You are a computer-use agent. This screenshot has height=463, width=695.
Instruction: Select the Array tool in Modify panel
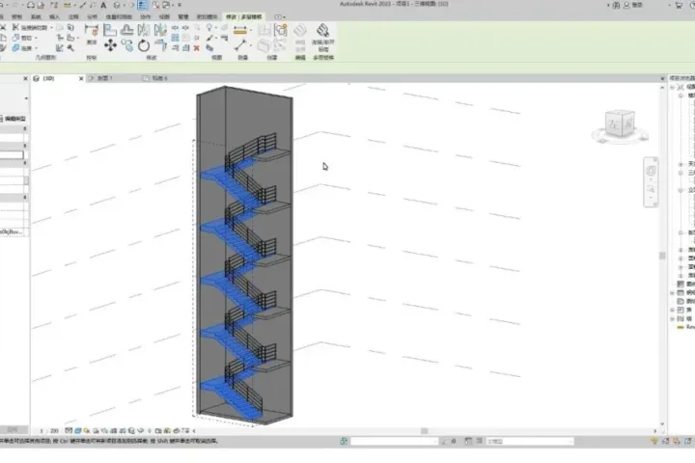pyautogui.click(x=175, y=38)
